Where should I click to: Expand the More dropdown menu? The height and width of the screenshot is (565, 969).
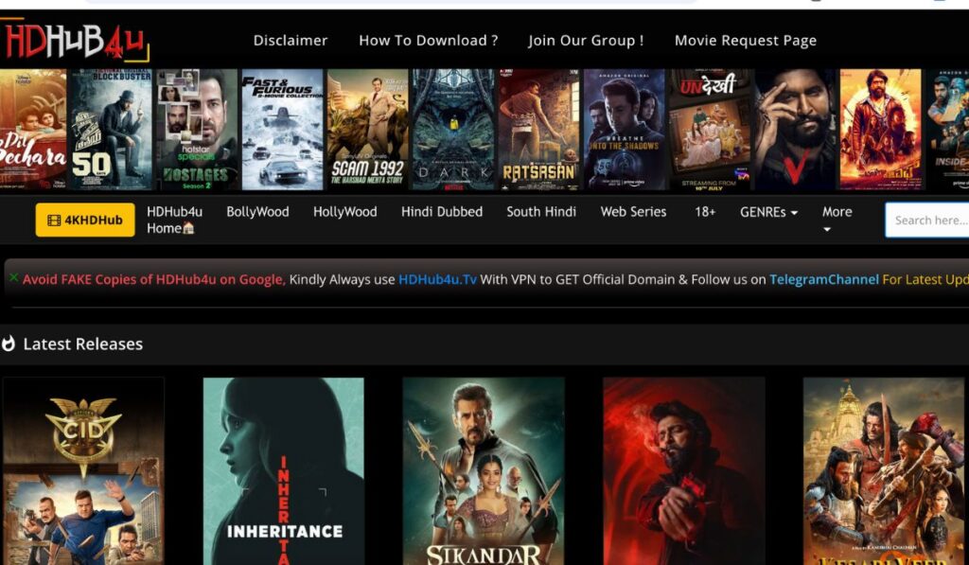point(837,219)
